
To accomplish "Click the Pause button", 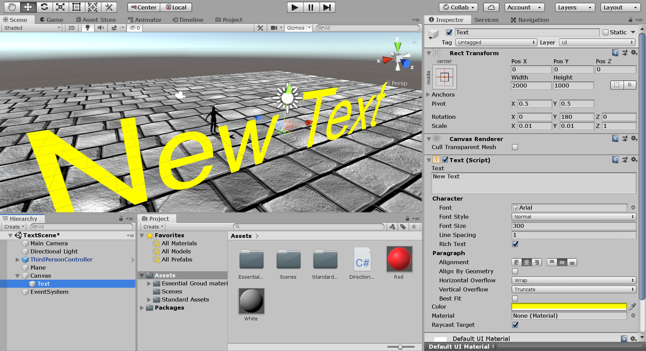I will [x=311, y=7].
